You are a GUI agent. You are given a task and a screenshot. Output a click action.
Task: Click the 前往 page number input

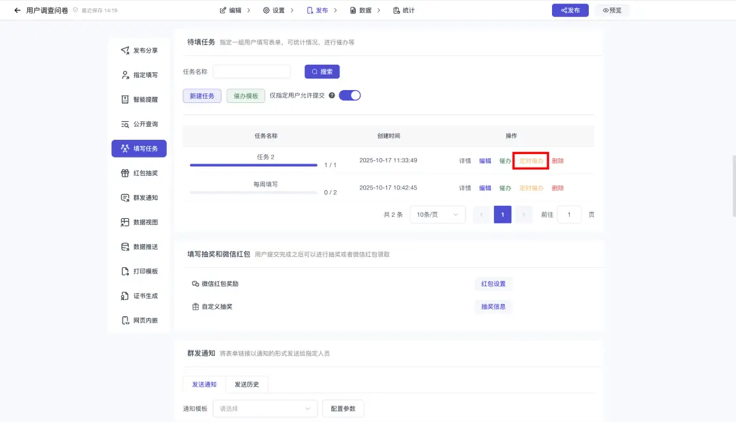tap(569, 215)
